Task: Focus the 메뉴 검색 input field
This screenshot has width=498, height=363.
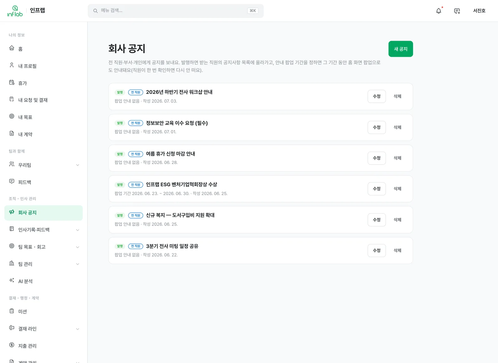Action: pos(176,11)
